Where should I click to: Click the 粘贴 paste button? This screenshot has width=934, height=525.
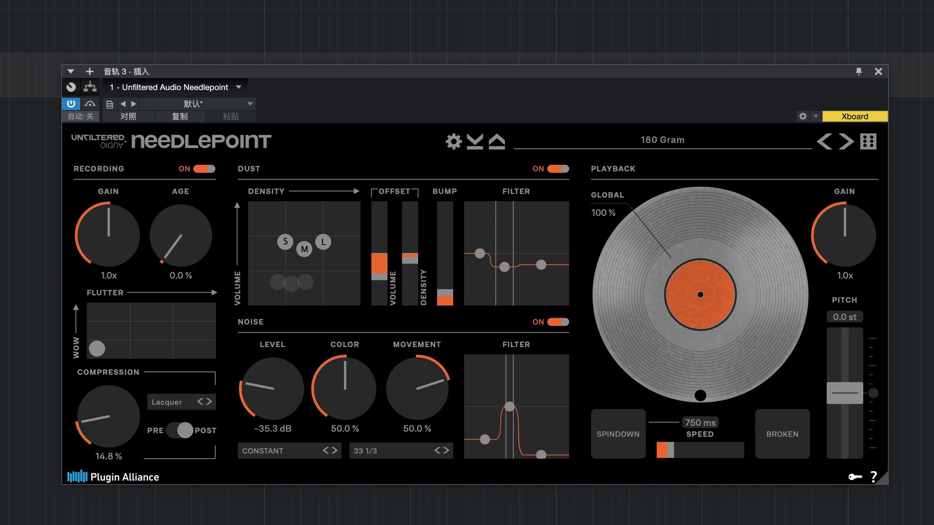[x=231, y=116]
